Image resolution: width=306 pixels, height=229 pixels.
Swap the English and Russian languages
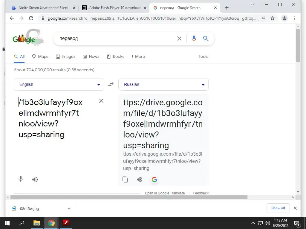click(111, 84)
